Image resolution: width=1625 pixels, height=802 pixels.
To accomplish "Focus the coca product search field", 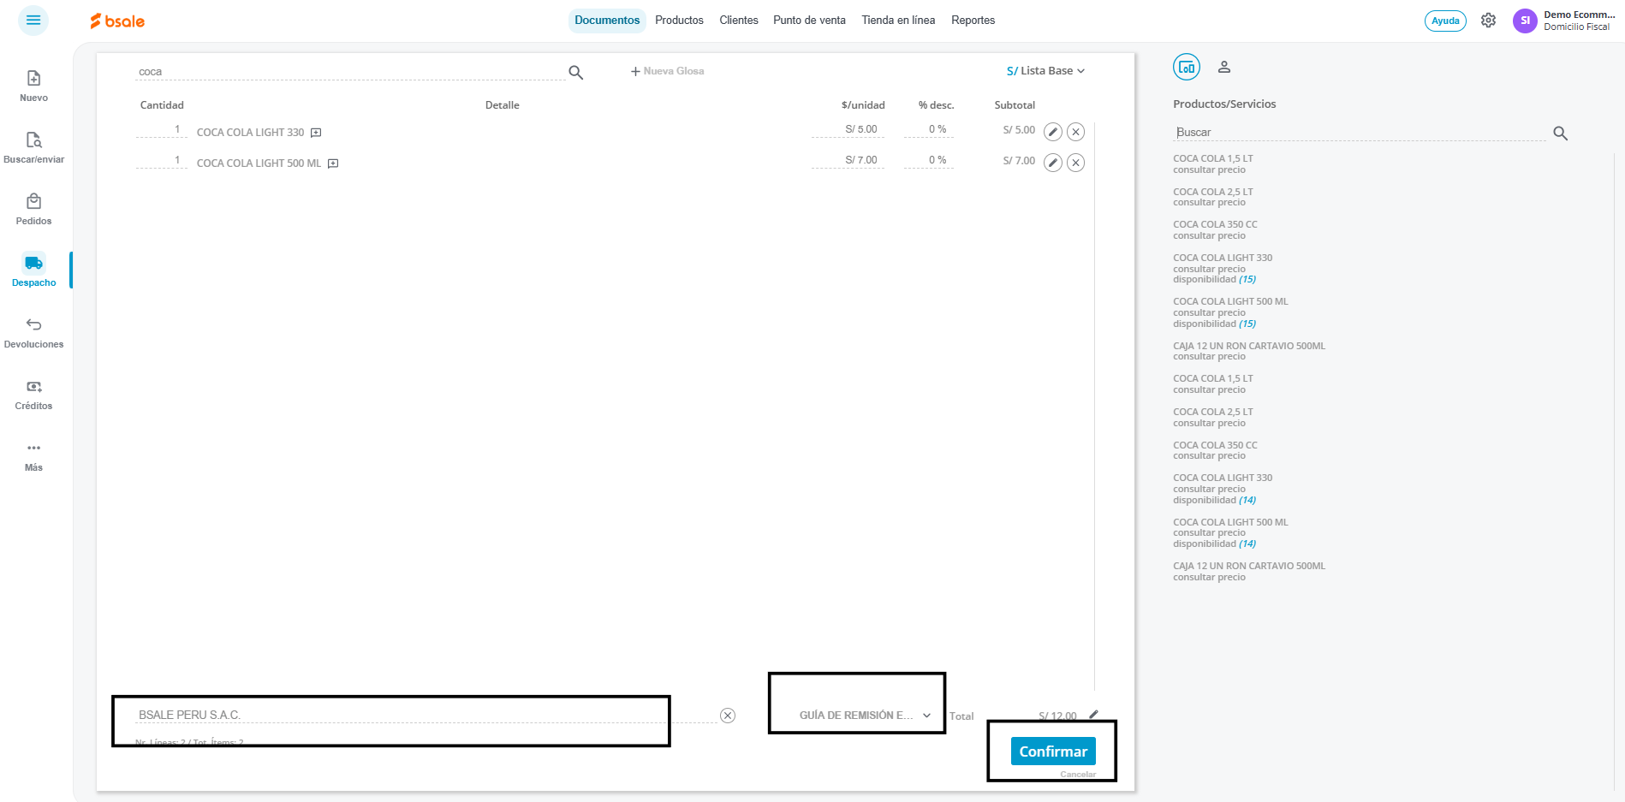I will [x=349, y=72].
